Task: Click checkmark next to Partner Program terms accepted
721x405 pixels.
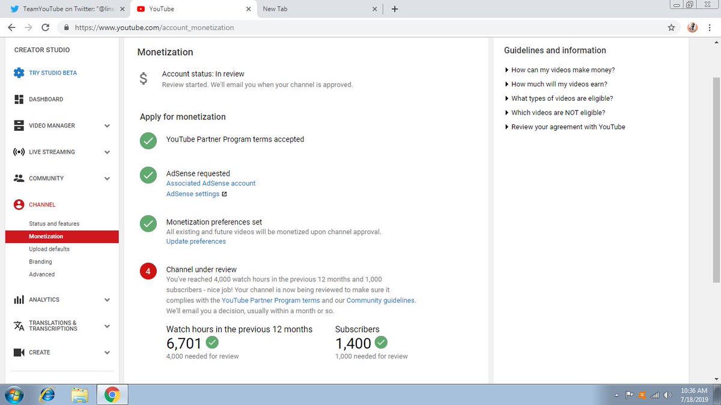Action: pos(148,141)
